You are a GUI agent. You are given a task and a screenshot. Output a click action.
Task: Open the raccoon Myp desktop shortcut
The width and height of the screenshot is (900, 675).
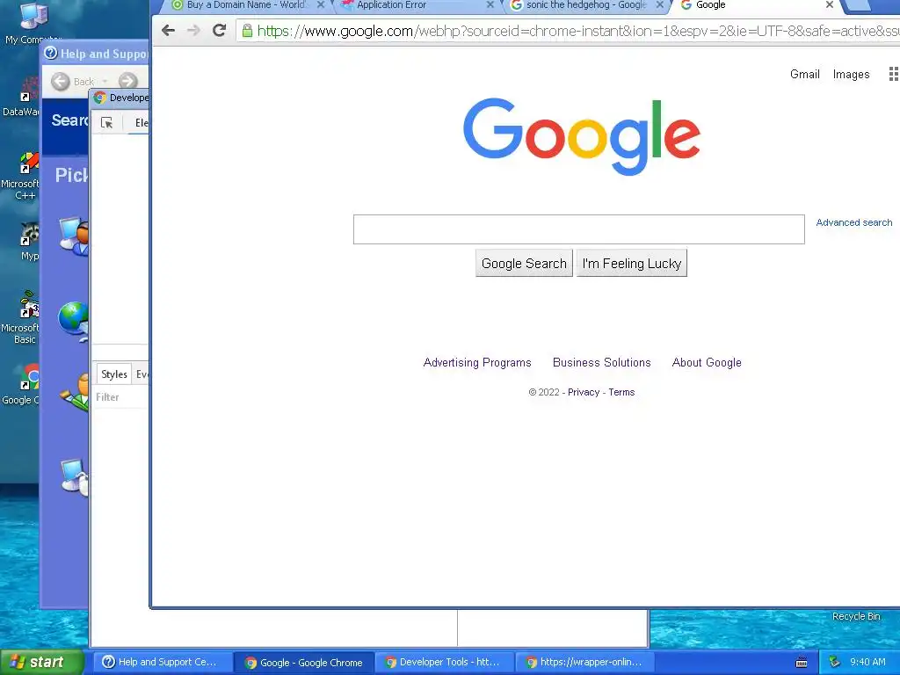click(x=29, y=243)
